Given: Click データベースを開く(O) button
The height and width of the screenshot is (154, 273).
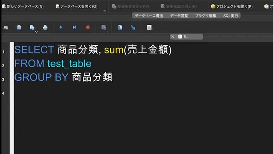Looking at the screenshot, I should click(x=77, y=6).
